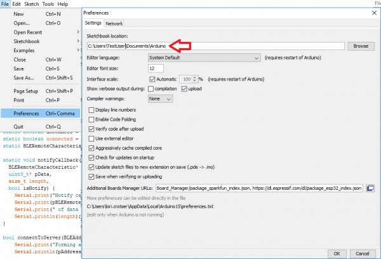Switch to the Network tab

pyautogui.click(x=114, y=23)
